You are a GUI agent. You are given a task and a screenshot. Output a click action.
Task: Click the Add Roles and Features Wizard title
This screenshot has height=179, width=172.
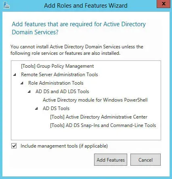(86, 6)
